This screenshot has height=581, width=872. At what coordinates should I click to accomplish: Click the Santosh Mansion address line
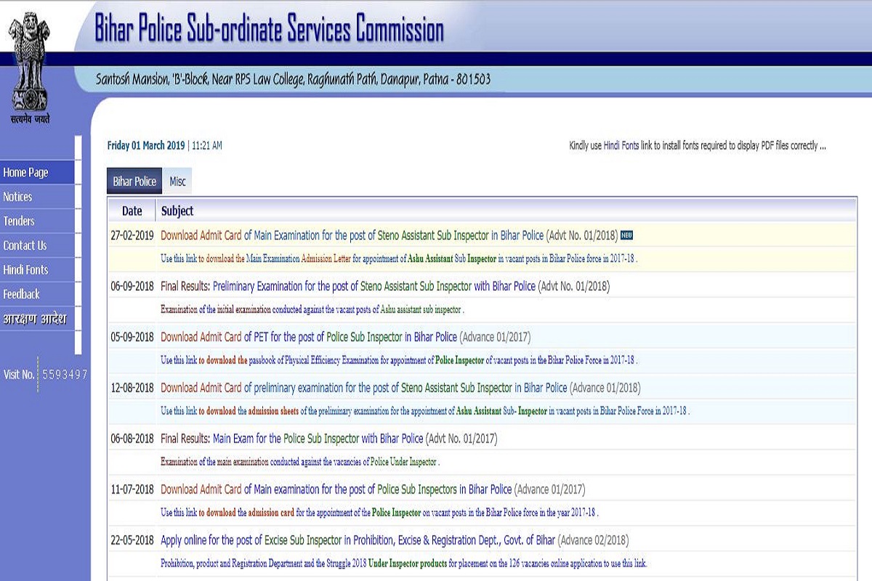(293, 79)
